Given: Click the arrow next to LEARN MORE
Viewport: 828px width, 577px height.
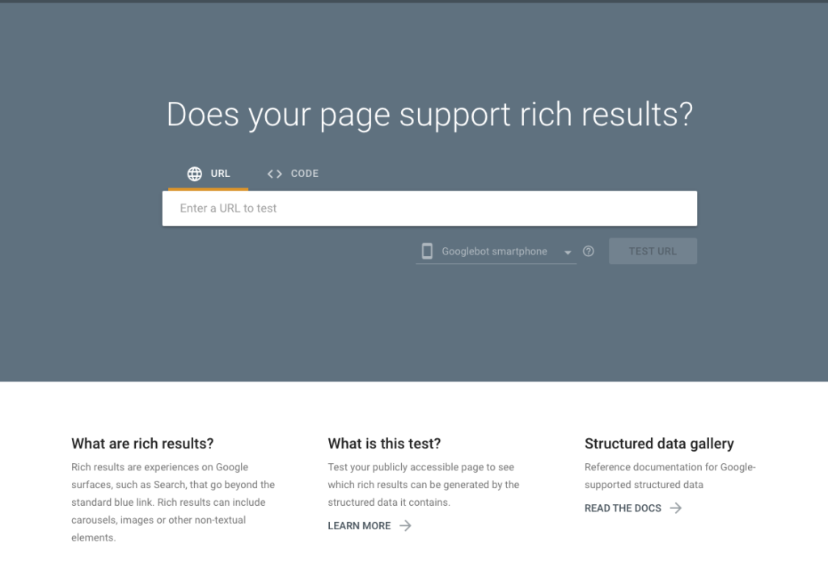Looking at the screenshot, I should [x=405, y=526].
